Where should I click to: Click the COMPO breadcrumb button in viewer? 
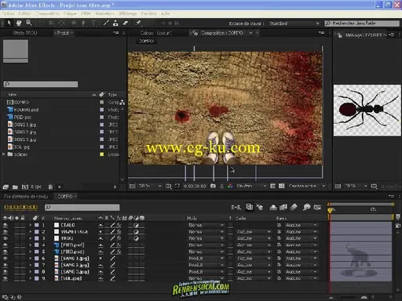pyautogui.click(x=146, y=42)
